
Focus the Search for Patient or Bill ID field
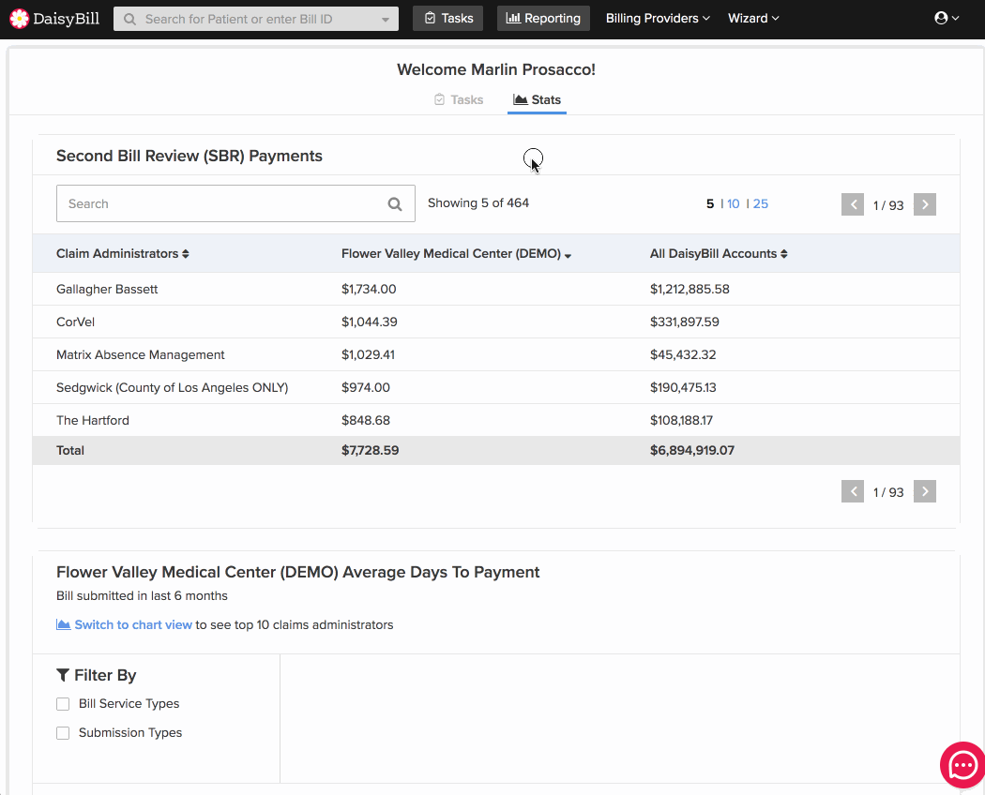(x=256, y=19)
